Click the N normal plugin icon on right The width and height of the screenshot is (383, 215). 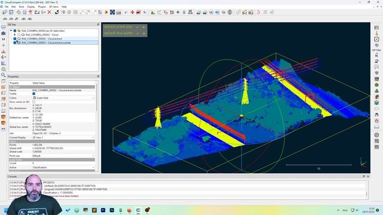[x=376, y=56]
